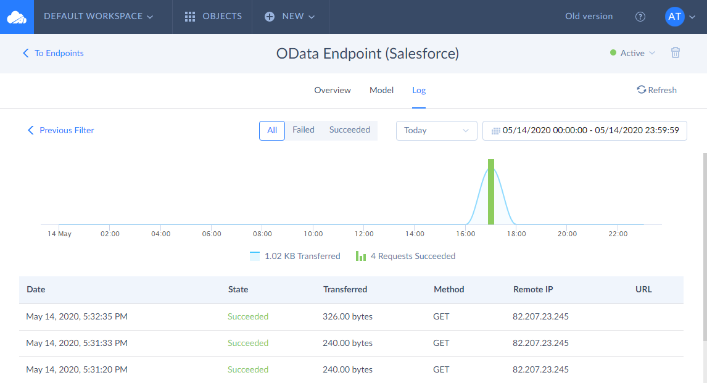The height and width of the screenshot is (383, 707).
Task: Expand the user account chevron
Action: [692, 17]
